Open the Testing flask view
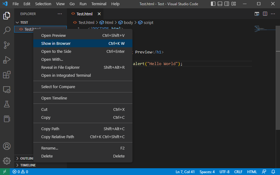Viewport: 280px width, 175px height. (x=6, y=104)
